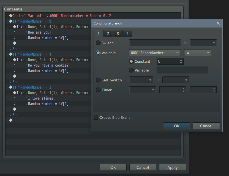Switch to tab 4 in Conditional Branch
229x176 pixels.
[127, 34]
